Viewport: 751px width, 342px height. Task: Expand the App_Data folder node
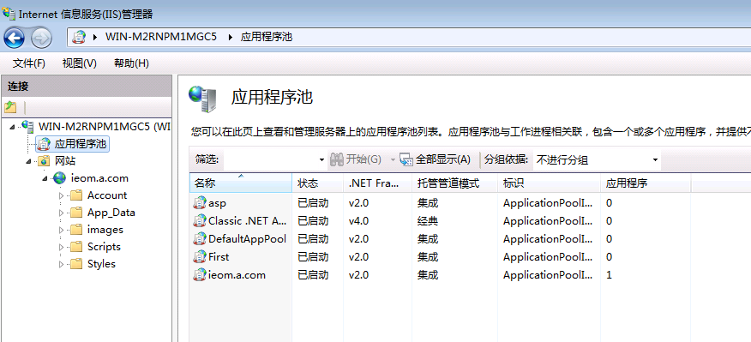61,213
